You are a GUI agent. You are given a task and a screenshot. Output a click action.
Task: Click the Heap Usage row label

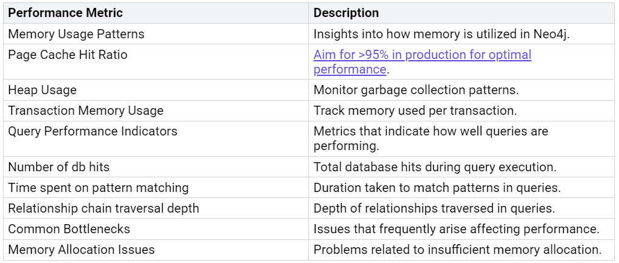(42, 90)
